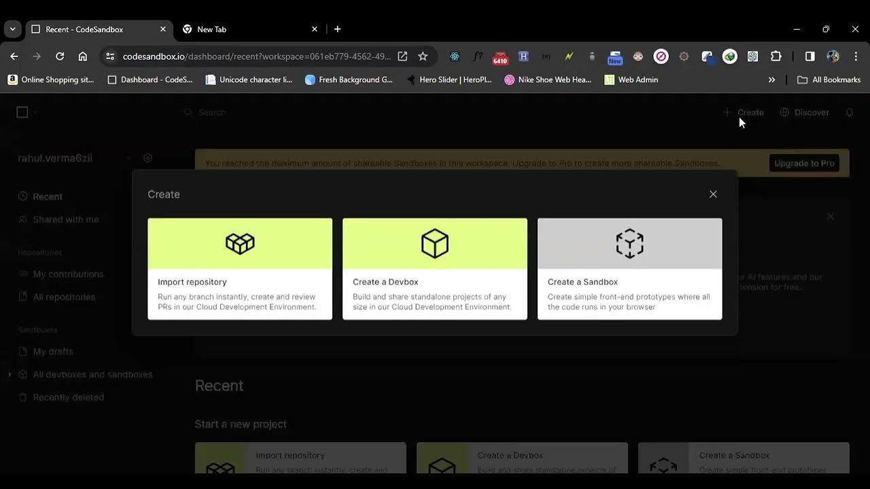Close the New Tab browser tab
Screen dimensions: 870x489
pyautogui.click(x=314, y=29)
